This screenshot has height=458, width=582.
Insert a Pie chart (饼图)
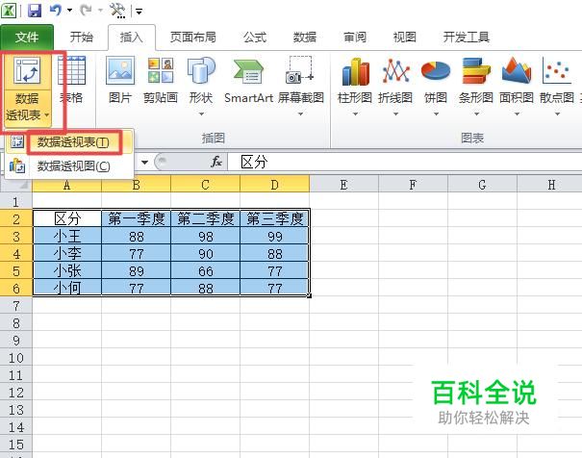pos(436,80)
